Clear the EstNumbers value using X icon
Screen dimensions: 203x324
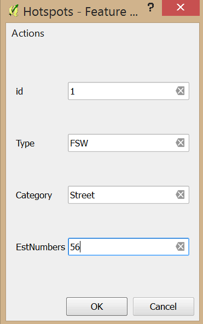pos(180,246)
